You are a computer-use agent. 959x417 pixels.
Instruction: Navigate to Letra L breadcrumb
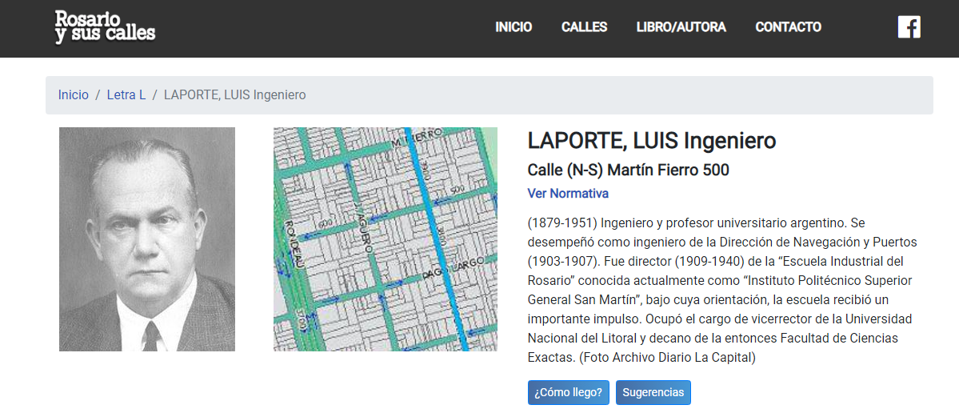point(126,95)
